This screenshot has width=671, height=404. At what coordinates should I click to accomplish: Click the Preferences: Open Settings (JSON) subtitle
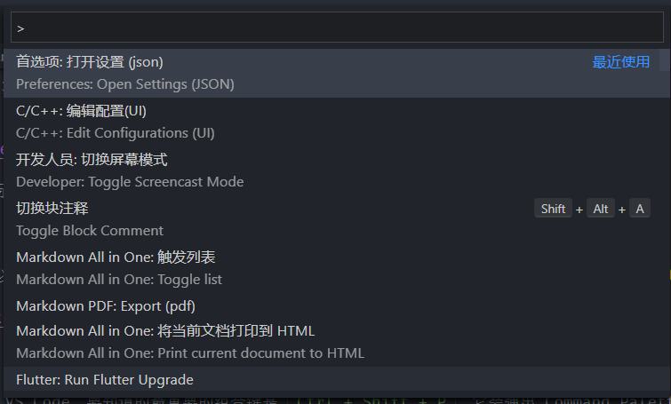125,84
